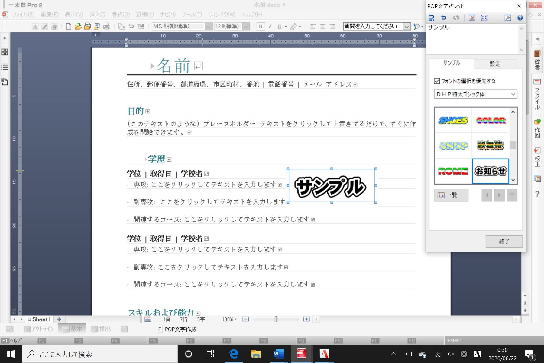Create a new document from the toolbar
Screen dimensions: 544x363
(x=69, y=26)
